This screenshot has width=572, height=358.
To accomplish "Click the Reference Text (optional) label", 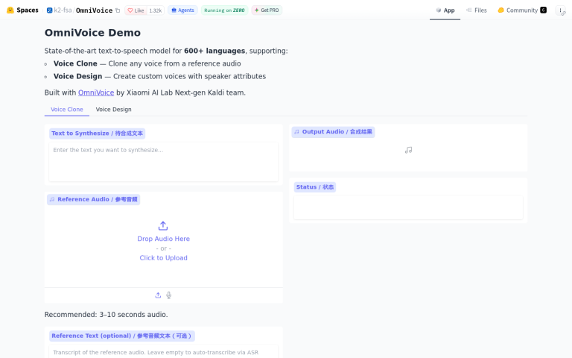I will 122,336.
